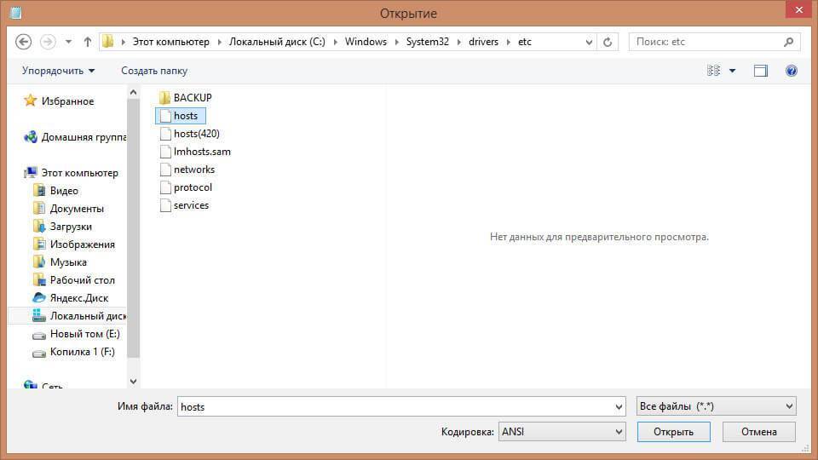Image resolution: width=818 pixels, height=460 pixels.
Task: Open the BACKUP folder
Action: click(192, 97)
